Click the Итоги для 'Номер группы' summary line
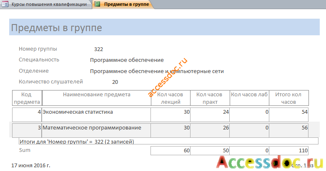Viewport: 326px width, 171px height. pyautogui.click(x=168, y=141)
